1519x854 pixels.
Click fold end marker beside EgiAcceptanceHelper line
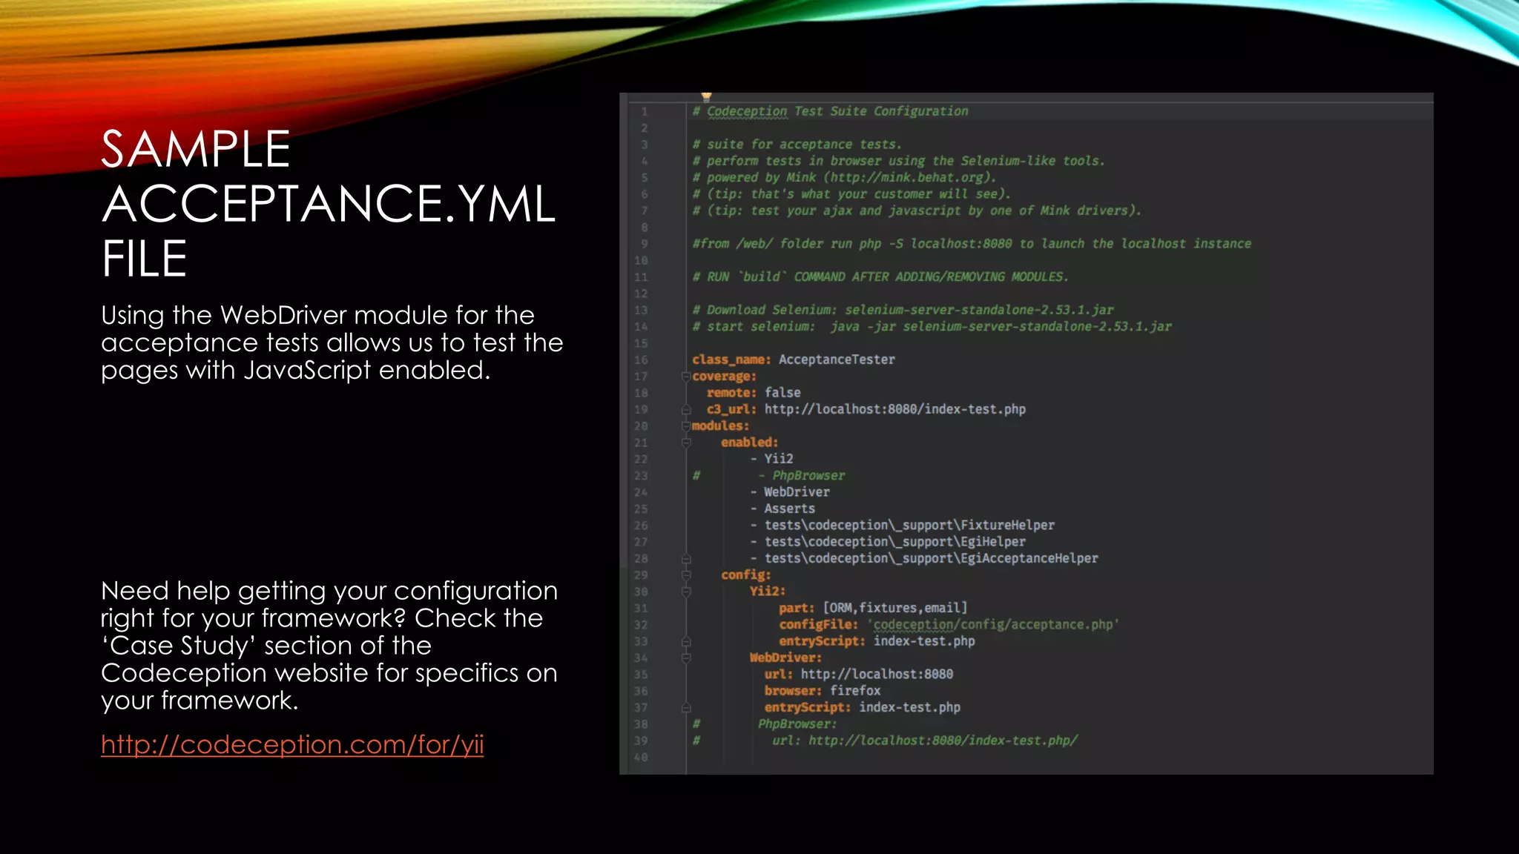click(686, 559)
